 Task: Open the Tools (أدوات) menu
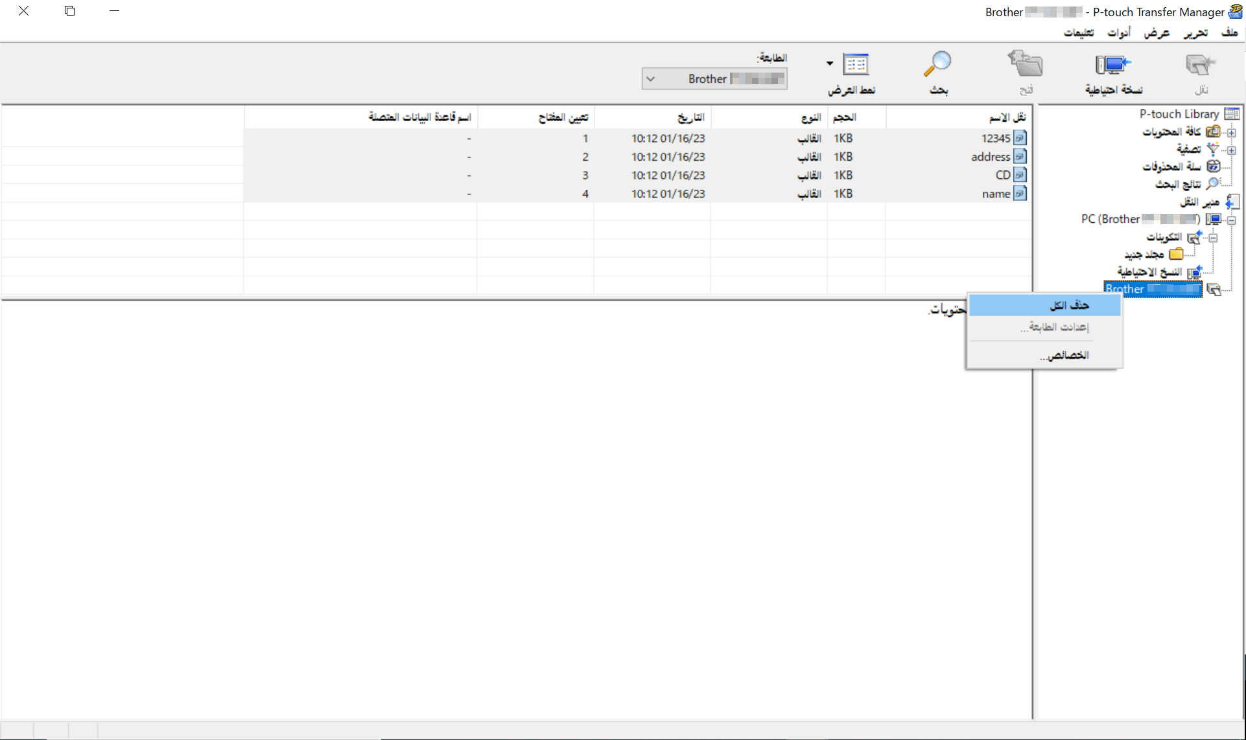[1118, 32]
